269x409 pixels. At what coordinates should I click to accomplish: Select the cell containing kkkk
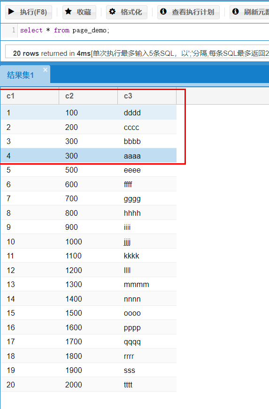[147, 256]
